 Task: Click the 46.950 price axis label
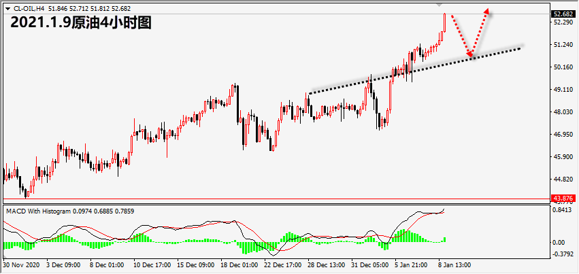point(563,134)
